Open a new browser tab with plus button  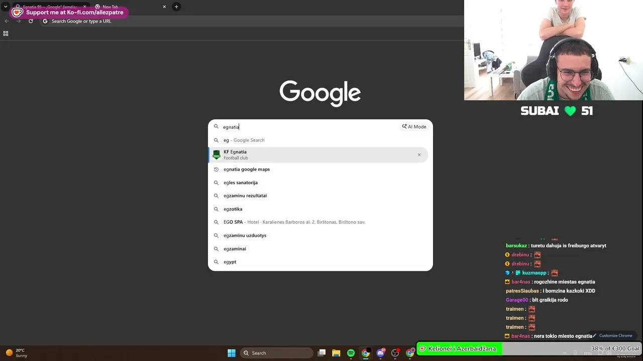tap(176, 7)
